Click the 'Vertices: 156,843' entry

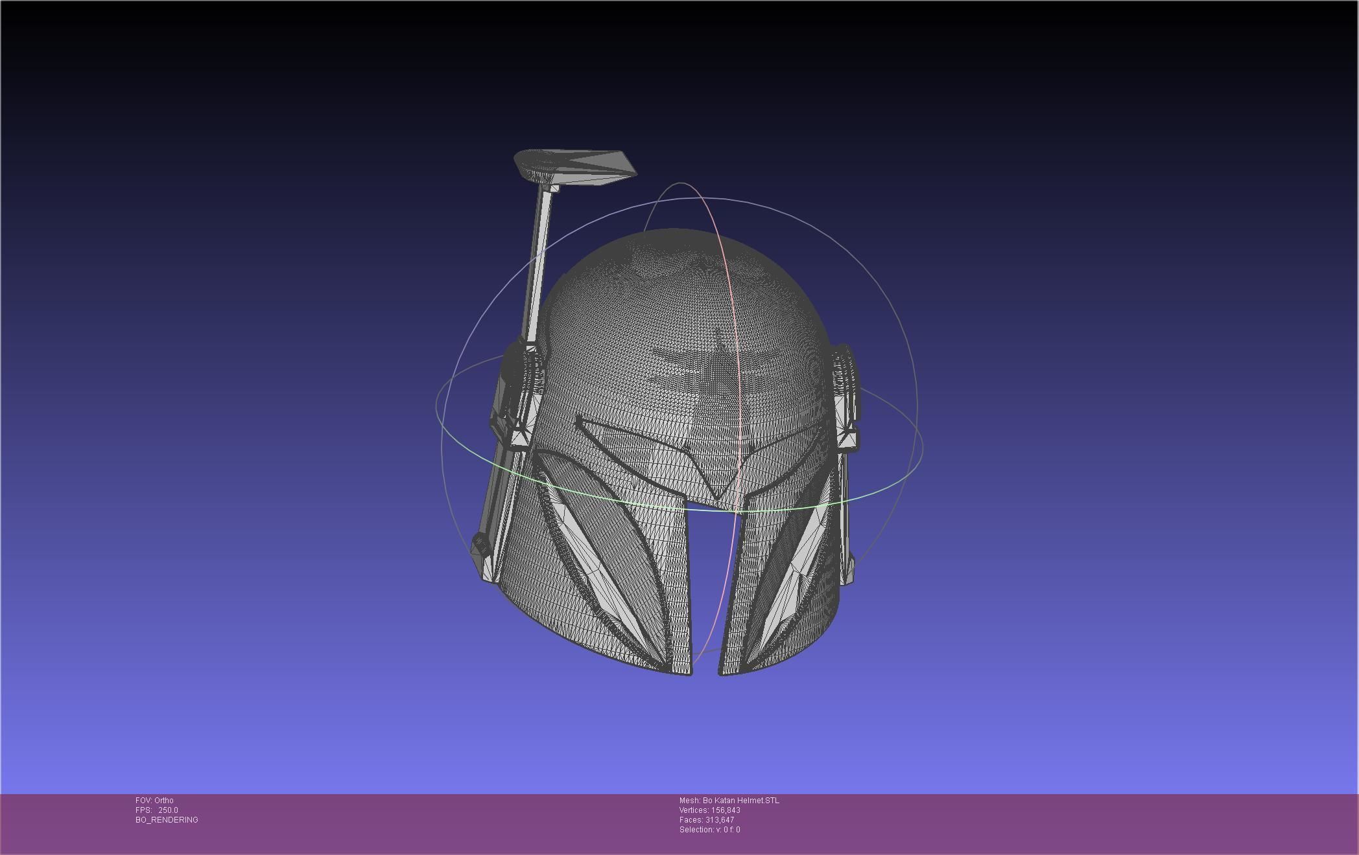(710, 810)
